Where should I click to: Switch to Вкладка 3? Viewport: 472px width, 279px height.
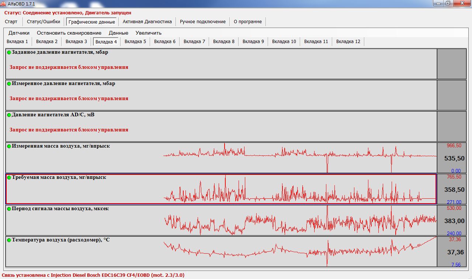76,42
